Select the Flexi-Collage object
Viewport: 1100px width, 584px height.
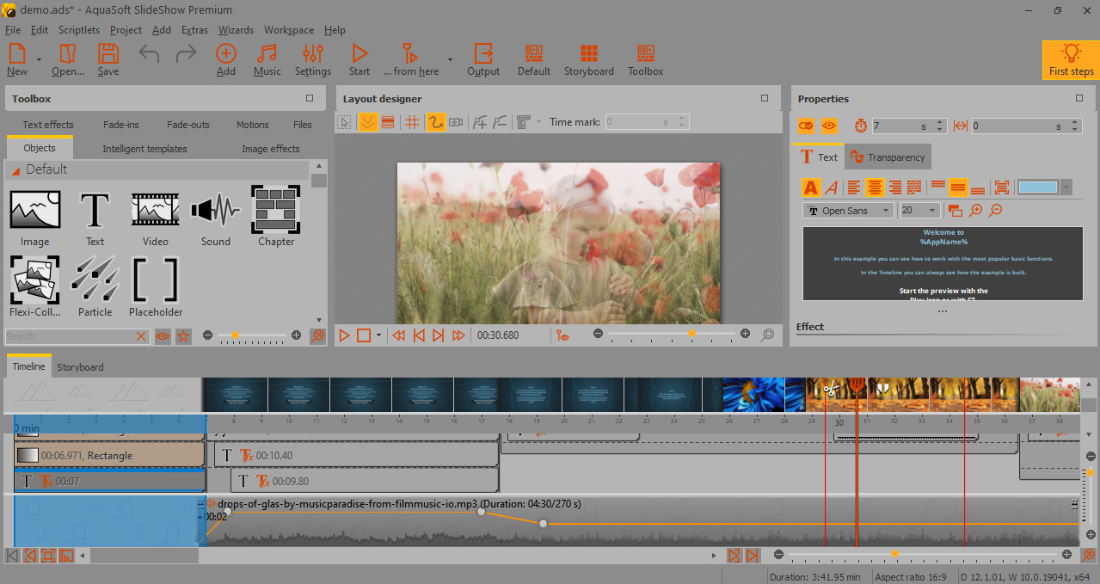35,288
